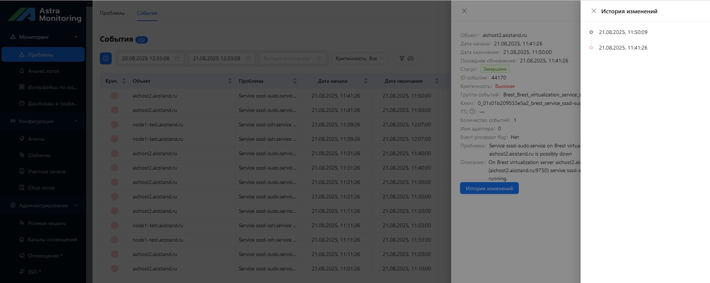The height and width of the screenshot is (283, 710).
Task: Open calendar icon in start date field
Action: [177, 58]
